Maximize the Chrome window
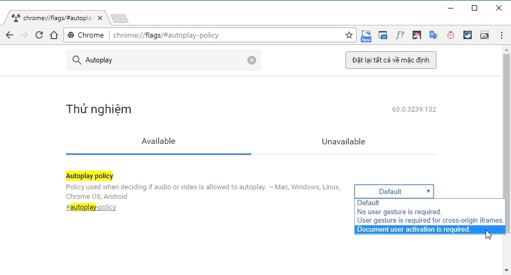The image size is (511, 275). click(x=474, y=8)
